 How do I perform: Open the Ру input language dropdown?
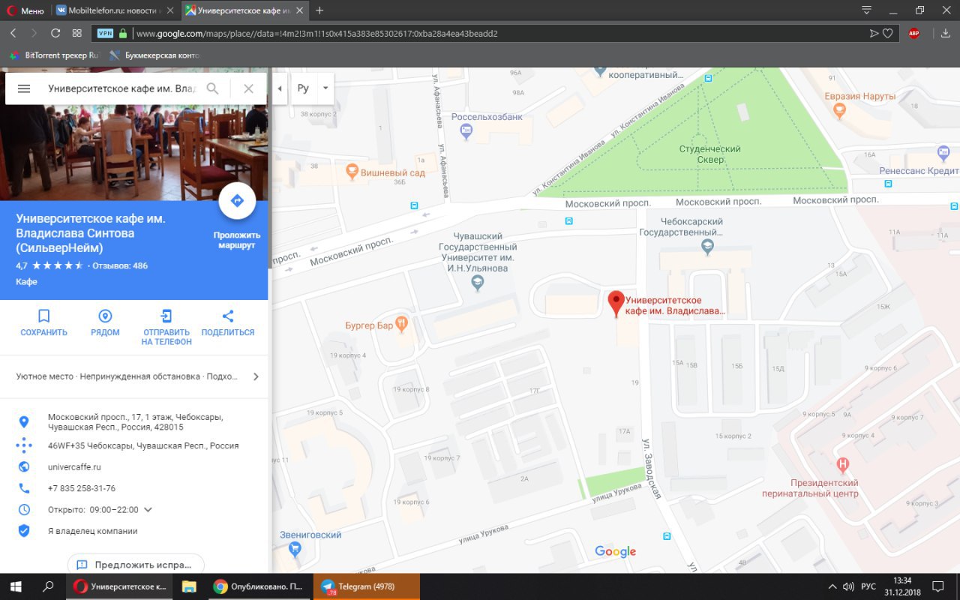[x=325, y=88]
